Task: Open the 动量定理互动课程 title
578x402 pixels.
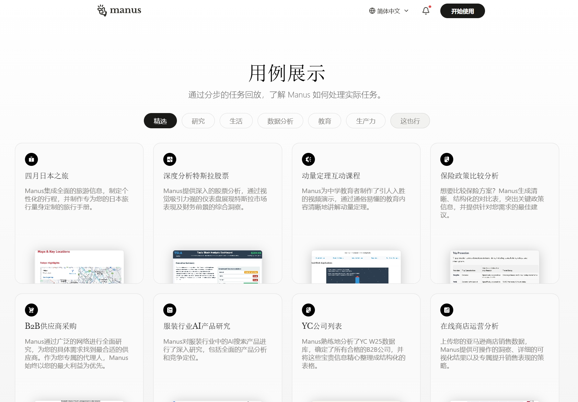Action: [331, 176]
